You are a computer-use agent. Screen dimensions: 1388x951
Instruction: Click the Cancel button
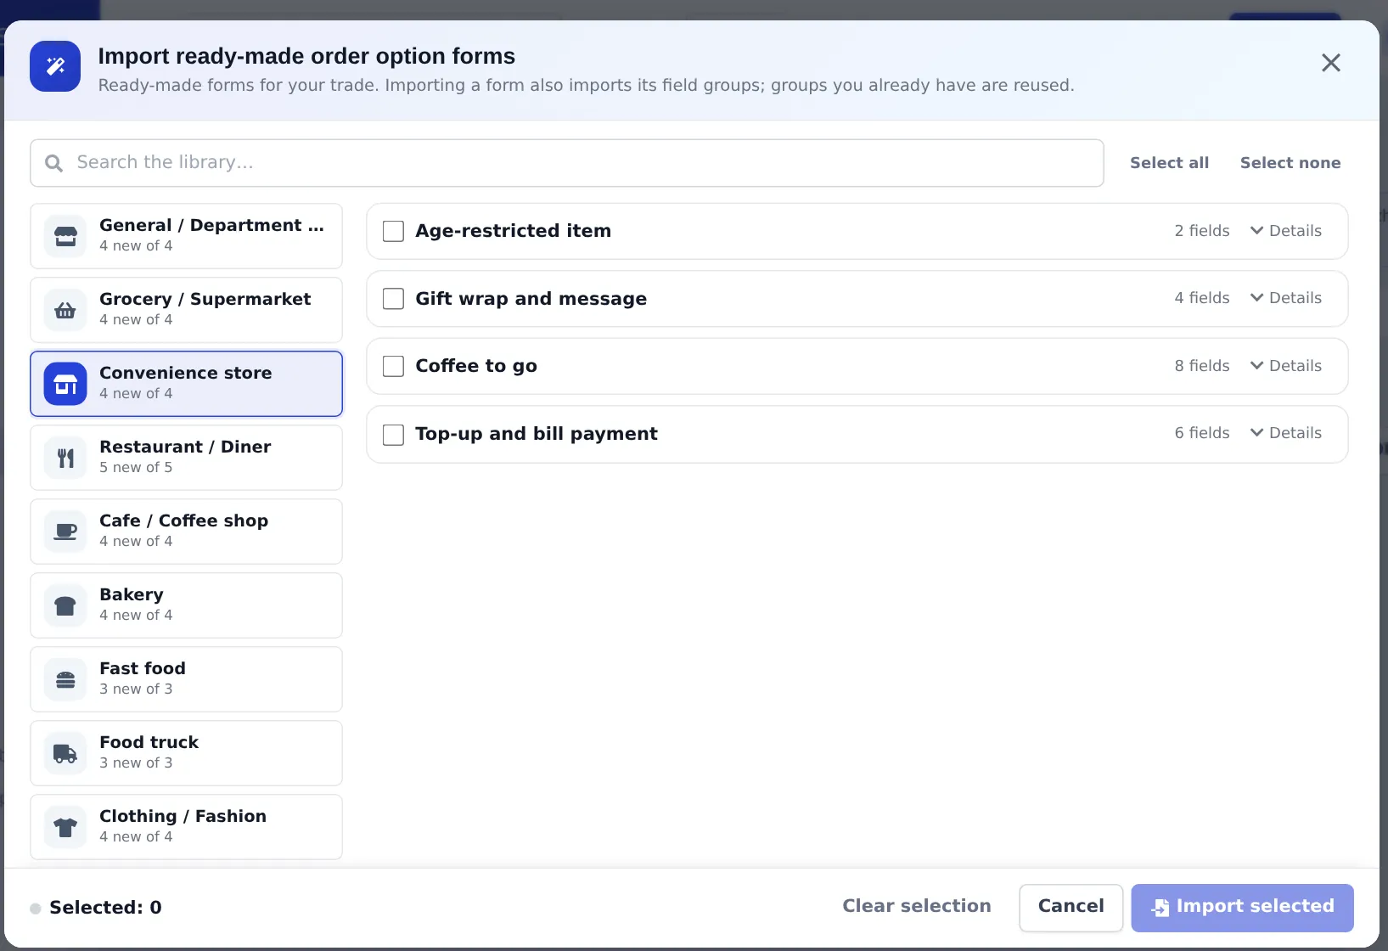pos(1071,908)
